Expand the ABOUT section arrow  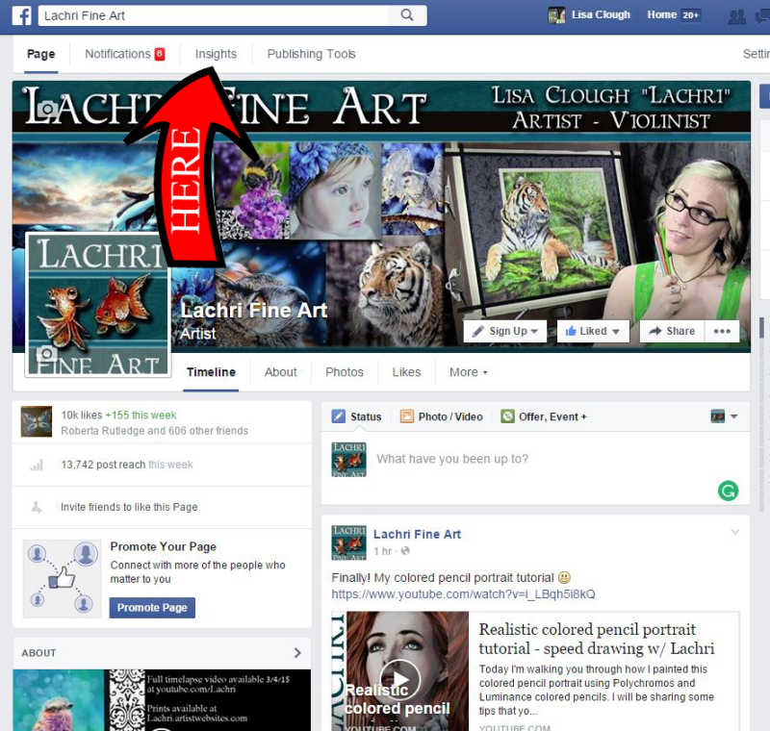point(297,653)
